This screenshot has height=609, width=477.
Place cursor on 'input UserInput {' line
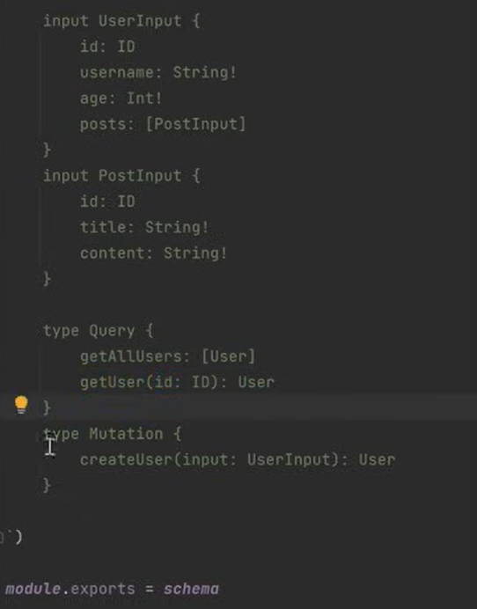[121, 20]
